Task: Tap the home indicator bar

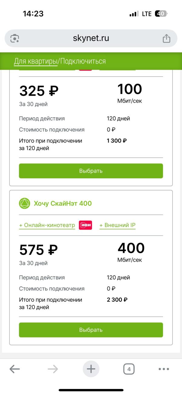Action: (91, 390)
